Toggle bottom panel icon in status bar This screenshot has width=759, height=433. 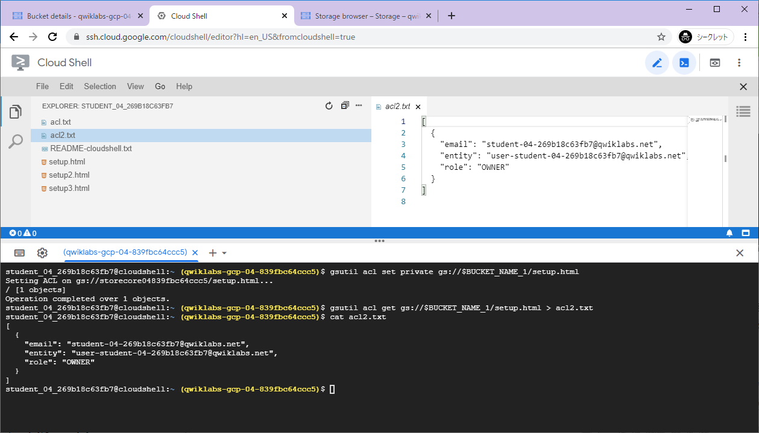pos(745,233)
